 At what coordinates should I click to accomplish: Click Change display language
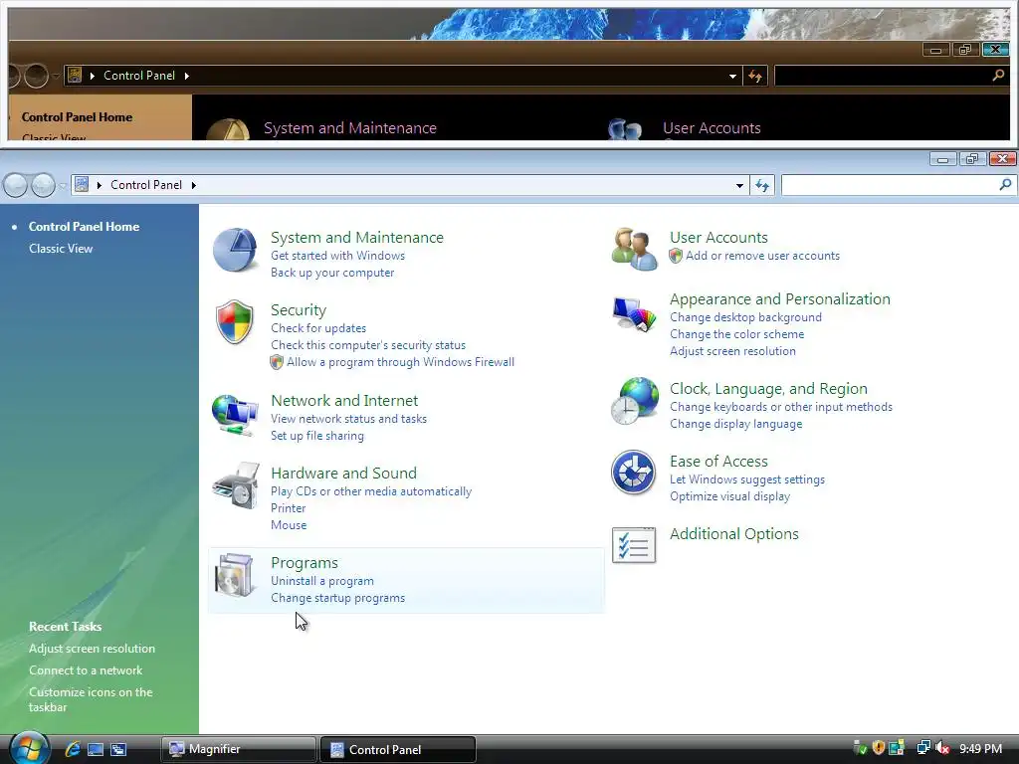pyautogui.click(x=735, y=424)
